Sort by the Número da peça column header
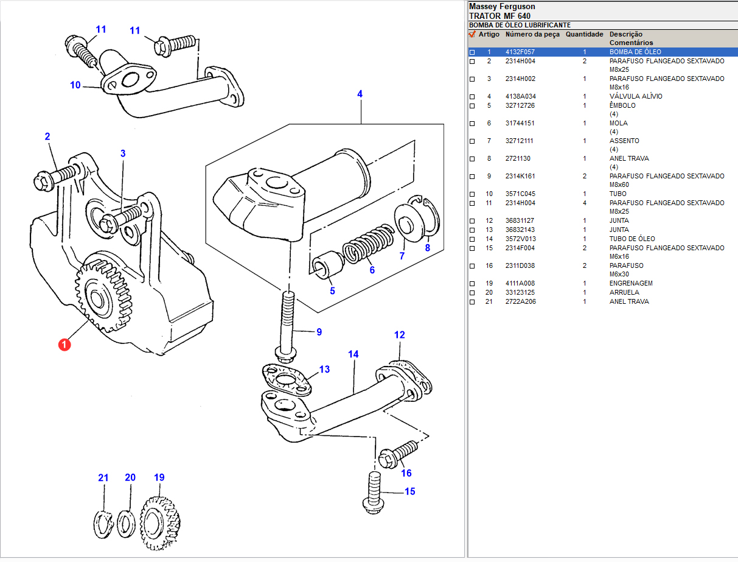Image resolution: width=738 pixels, height=562 pixels. [x=532, y=35]
